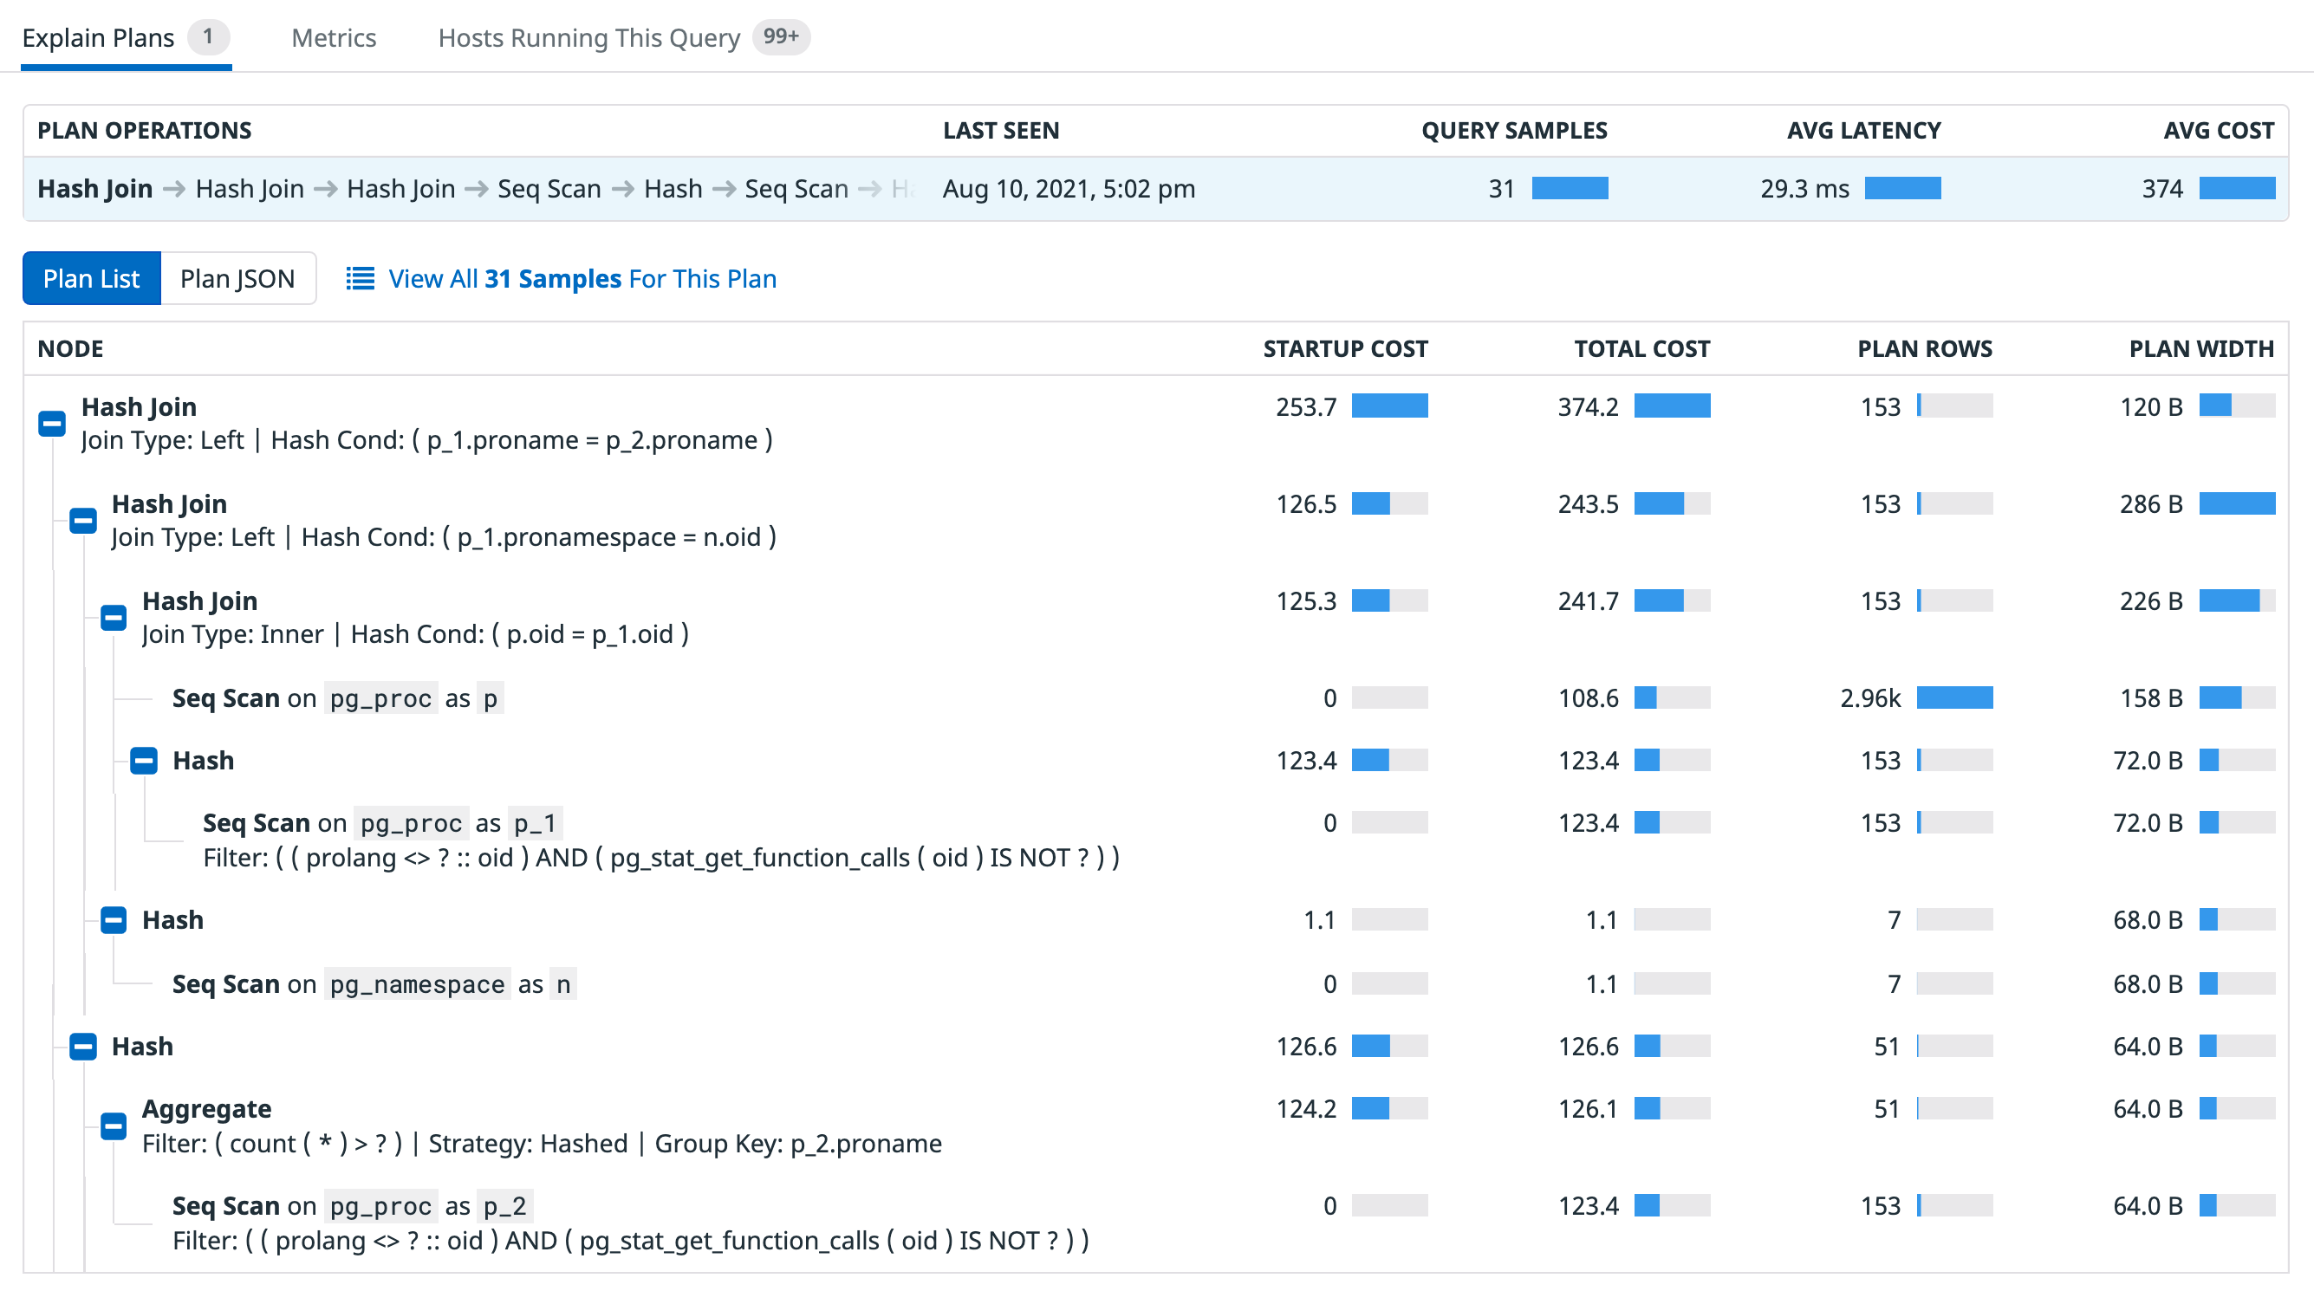Switch to Plan JSON view

237,278
